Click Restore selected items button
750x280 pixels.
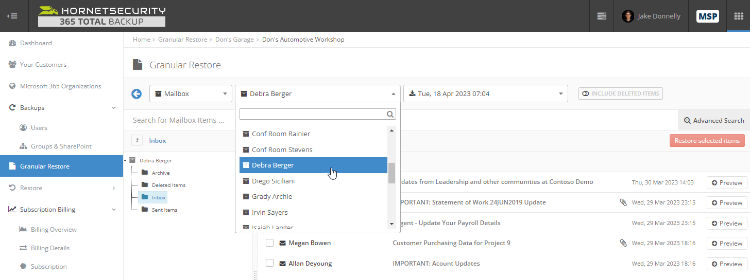coord(707,141)
